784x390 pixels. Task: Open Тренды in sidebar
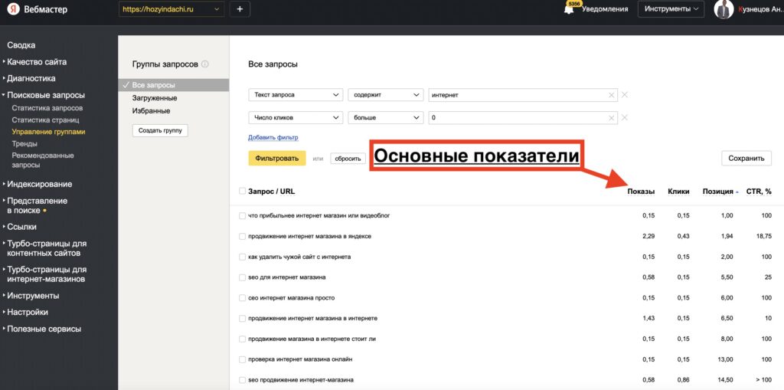coord(24,144)
